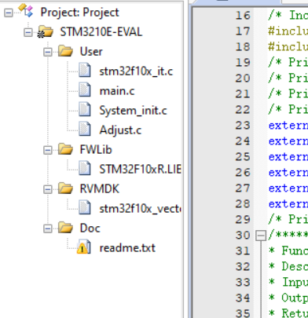Collapse the RVMDK group
This screenshot has width=308, height=318.
click(48, 189)
